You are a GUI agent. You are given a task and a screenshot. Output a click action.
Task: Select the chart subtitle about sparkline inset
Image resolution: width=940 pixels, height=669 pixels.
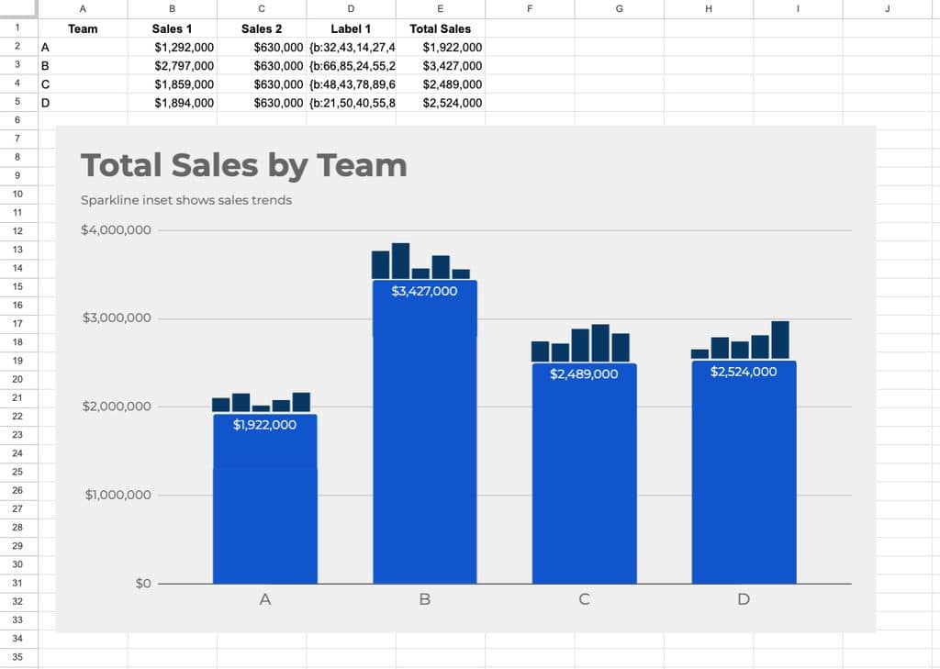tap(186, 200)
